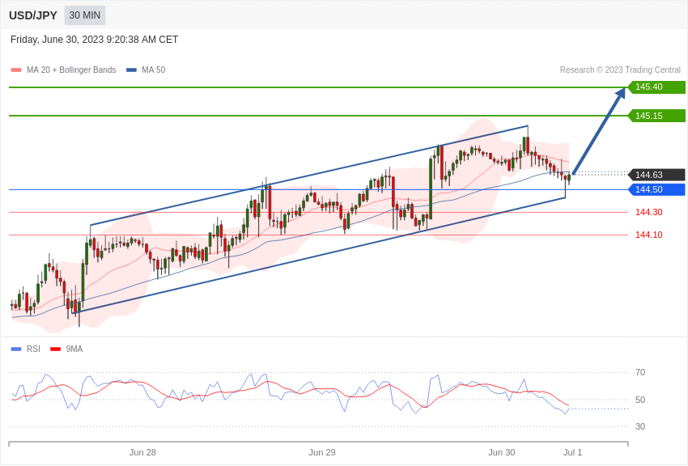Screen dimensions: 688x466
Task: Click the green 145.15 resistance price tag
Action: pyautogui.click(x=656, y=116)
